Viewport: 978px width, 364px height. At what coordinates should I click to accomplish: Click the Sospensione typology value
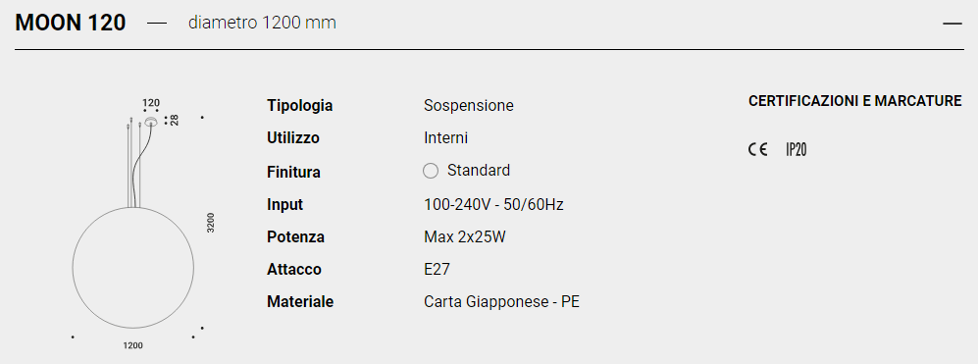point(469,106)
